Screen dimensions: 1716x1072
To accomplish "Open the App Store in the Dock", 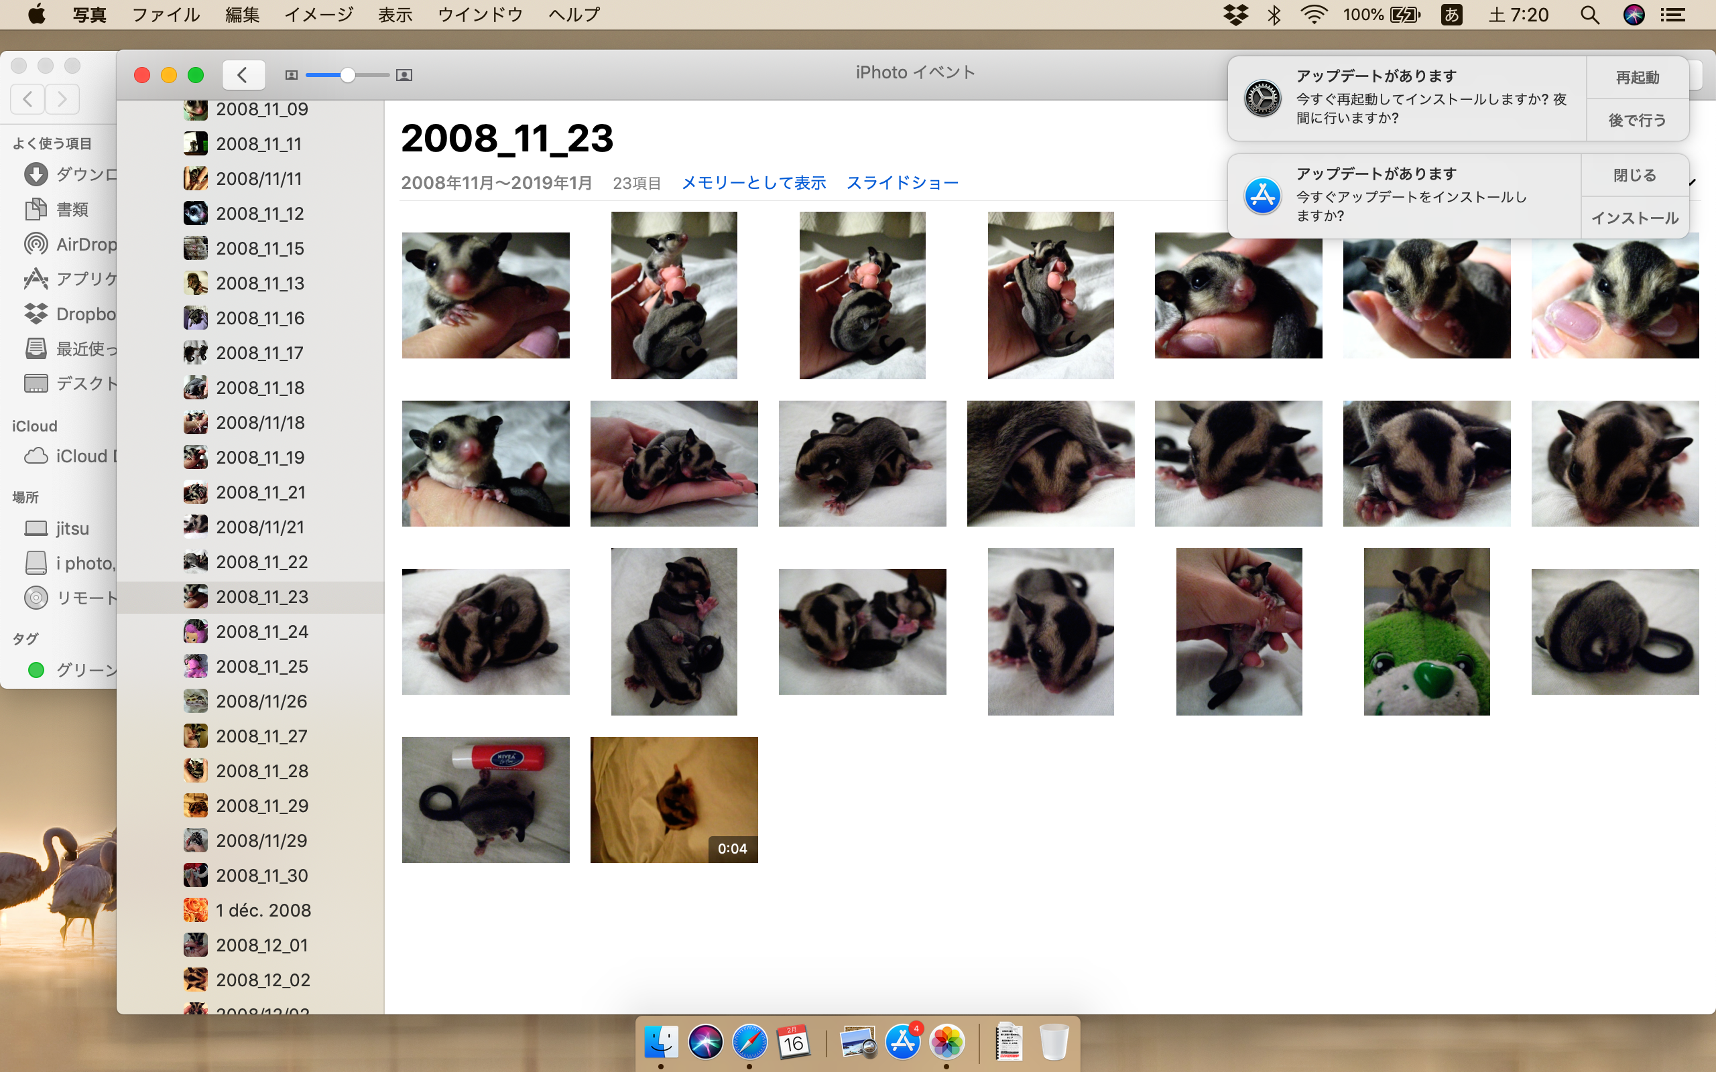I will [903, 1043].
